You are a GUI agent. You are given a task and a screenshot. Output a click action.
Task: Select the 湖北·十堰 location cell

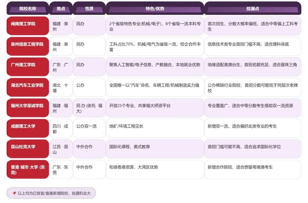(x=61, y=88)
